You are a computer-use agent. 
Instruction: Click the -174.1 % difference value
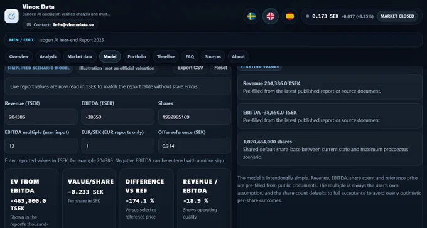click(x=139, y=201)
